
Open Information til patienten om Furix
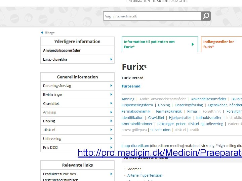160,44
